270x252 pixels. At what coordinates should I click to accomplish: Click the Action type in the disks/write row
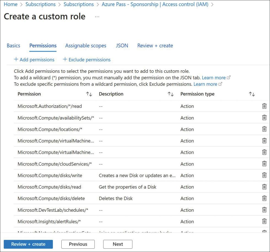(x=187, y=175)
